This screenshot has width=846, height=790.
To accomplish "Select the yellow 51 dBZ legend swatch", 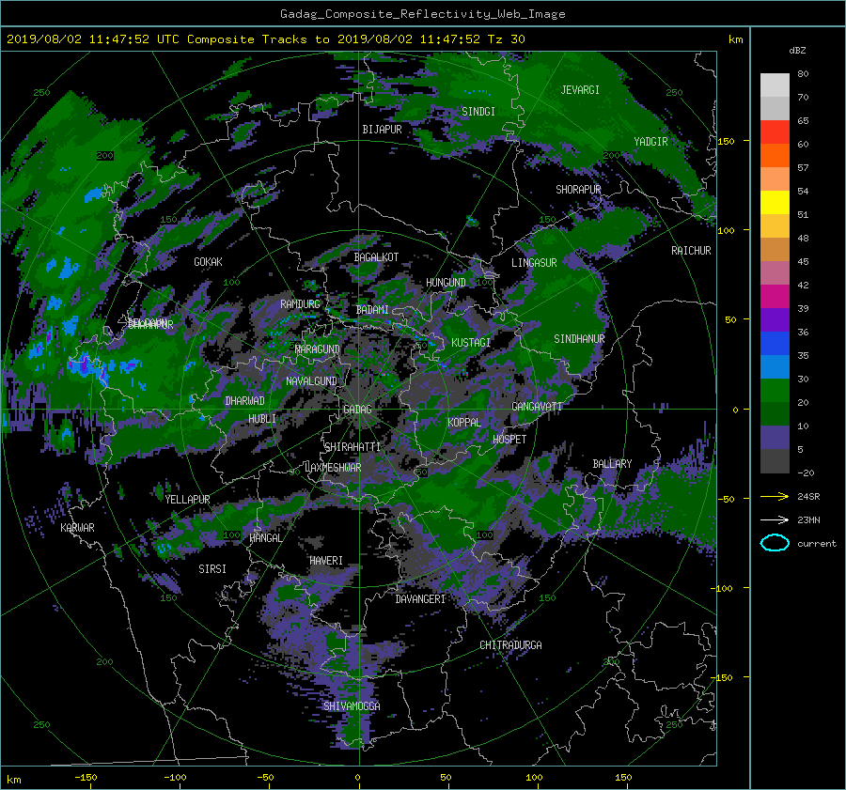I will 775,202.
